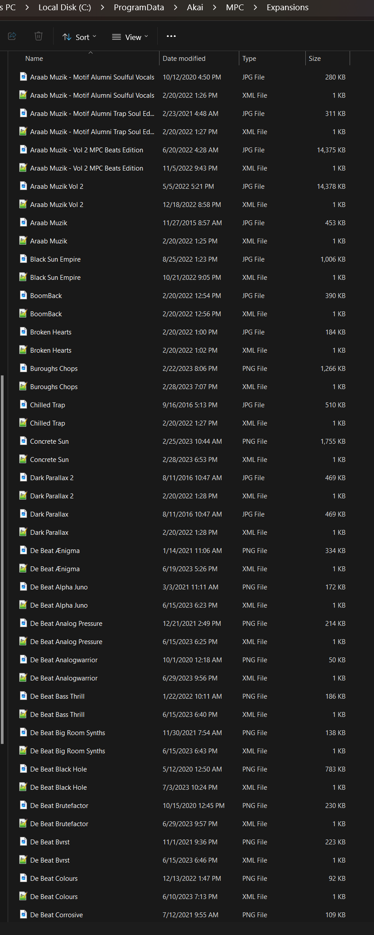Select the De Beat Ænigma PNG file icon

(x=23, y=550)
